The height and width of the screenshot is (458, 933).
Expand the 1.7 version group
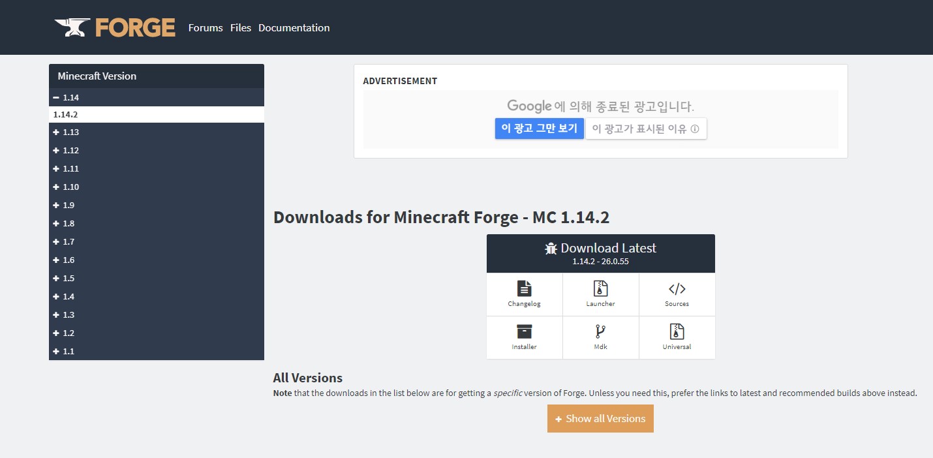coord(157,242)
